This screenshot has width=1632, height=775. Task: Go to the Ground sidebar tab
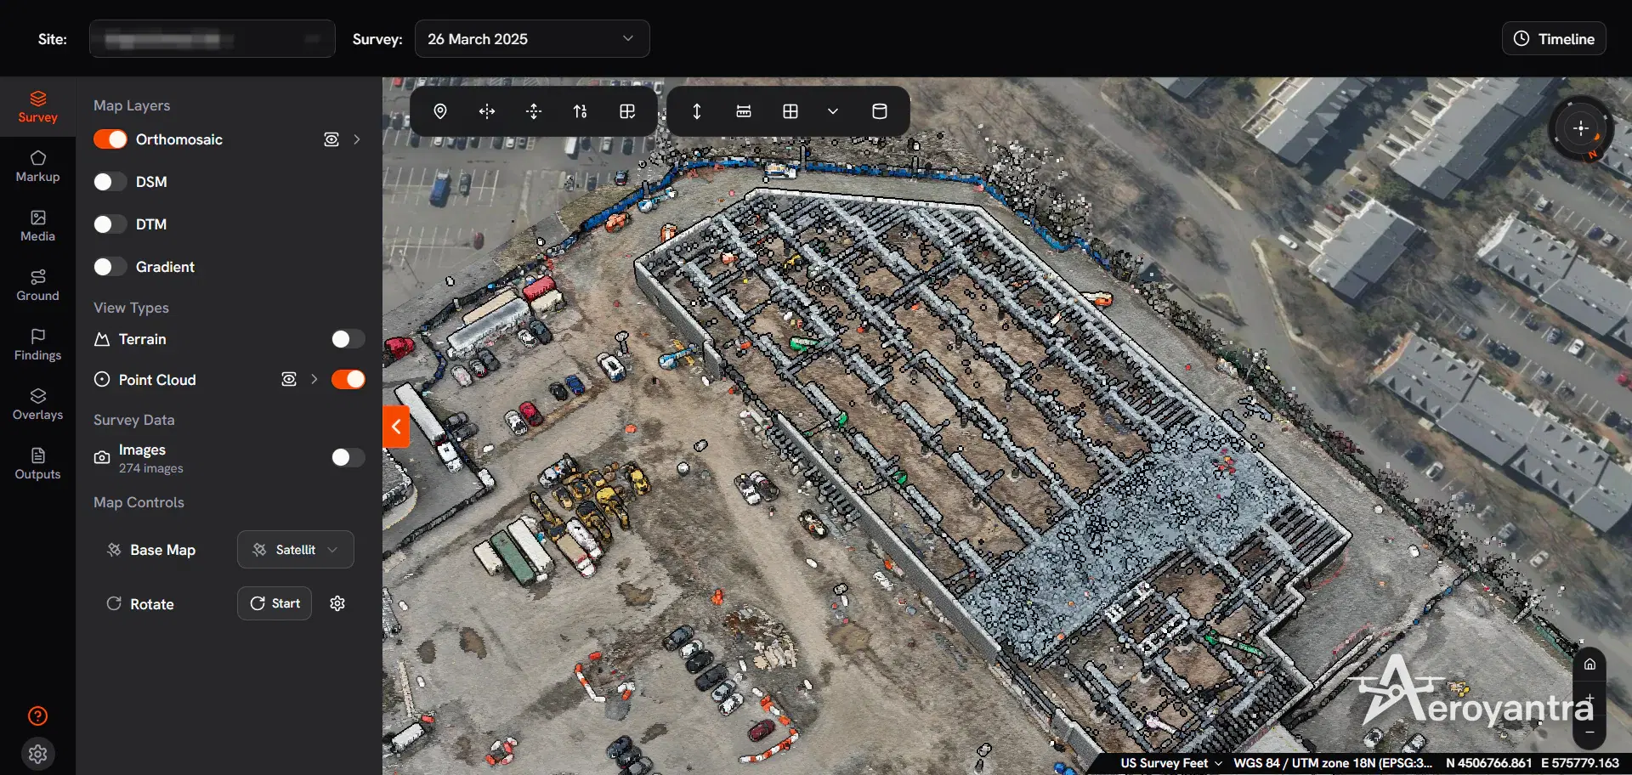click(38, 286)
